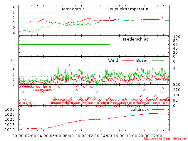Click red line sample beside Luftdruck
The width and height of the screenshot is (188, 141).
pos(158,109)
